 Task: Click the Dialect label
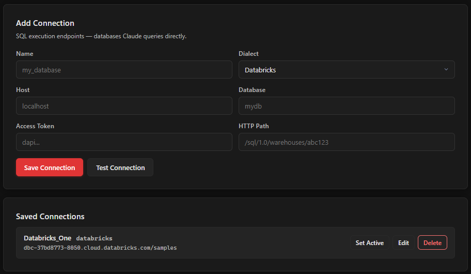tap(249, 54)
